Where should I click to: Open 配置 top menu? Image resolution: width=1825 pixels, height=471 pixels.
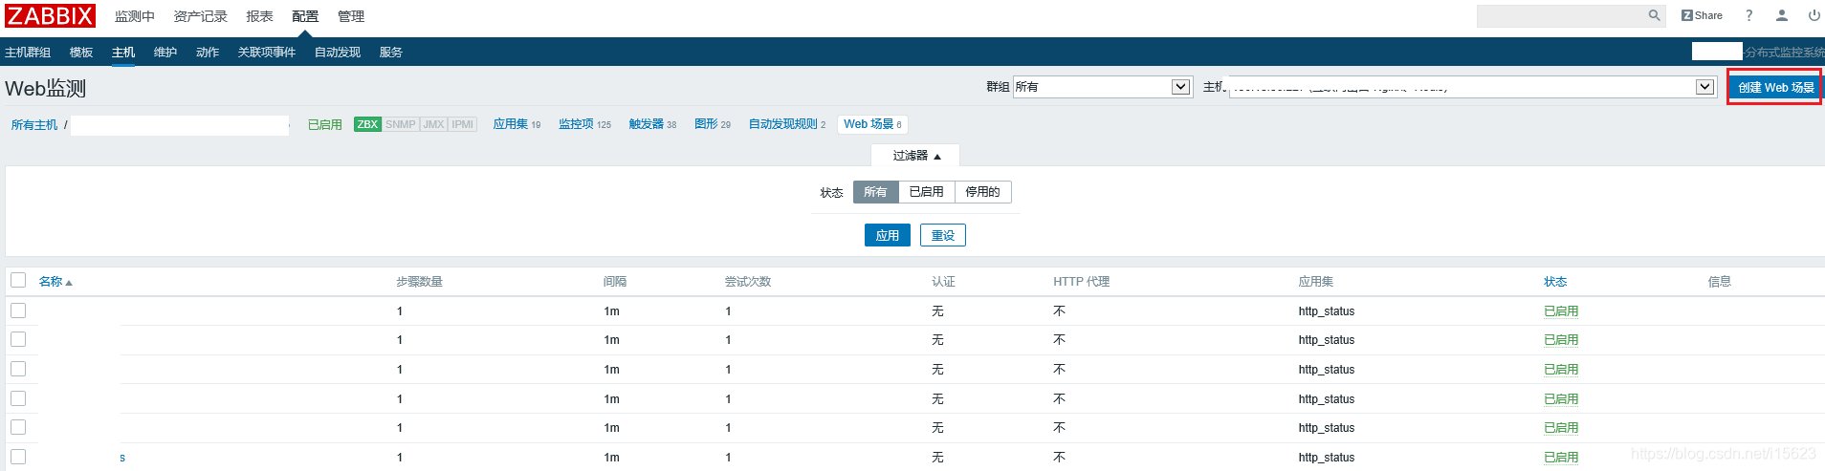click(305, 16)
